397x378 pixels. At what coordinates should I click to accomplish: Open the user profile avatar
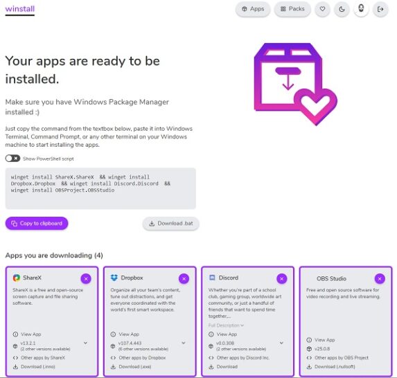361,9
